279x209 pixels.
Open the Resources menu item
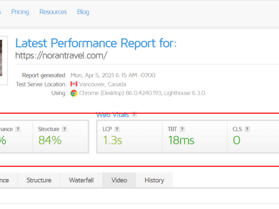click(53, 12)
